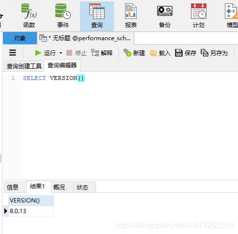The height and width of the screenshot is (234, 238).
Task: Switch to the 查询创建工具 tab
Action: click(x=24, y=66)
